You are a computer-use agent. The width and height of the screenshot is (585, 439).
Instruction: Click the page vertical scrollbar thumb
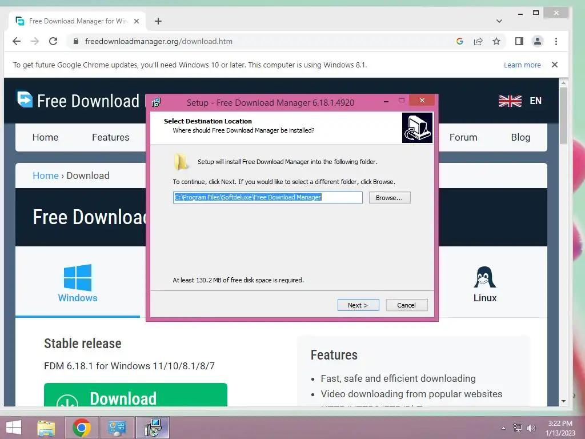563,115
